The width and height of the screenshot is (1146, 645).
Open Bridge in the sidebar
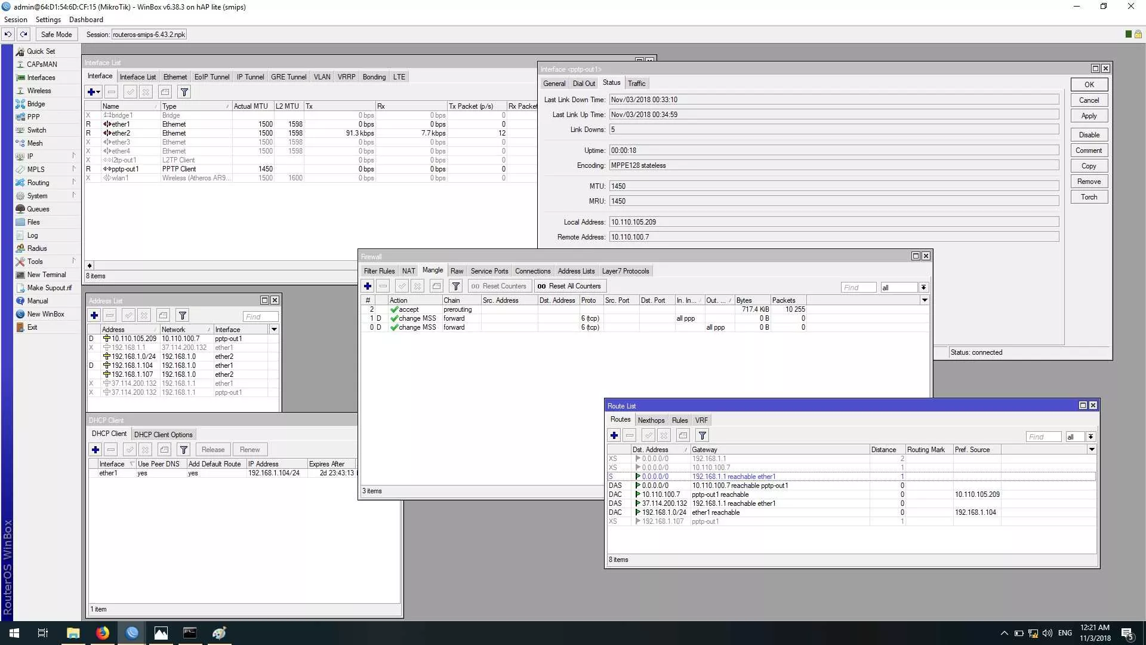(36, 104)
